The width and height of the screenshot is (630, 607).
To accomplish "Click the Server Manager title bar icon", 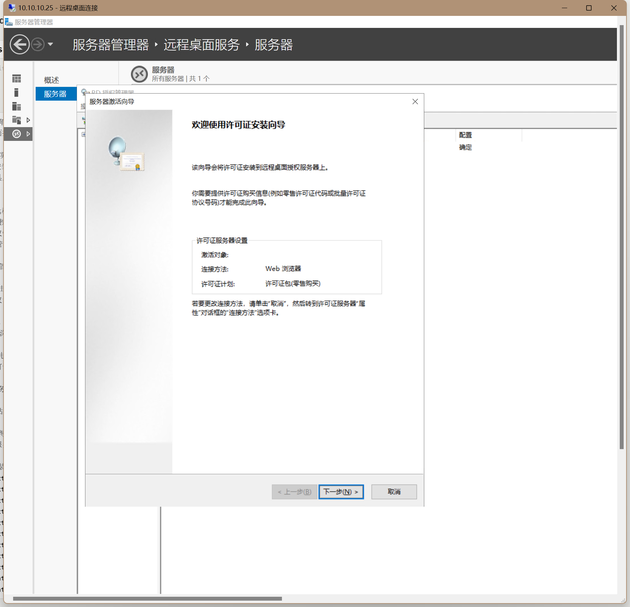I will pyautogui.click(x=9, y=22).
